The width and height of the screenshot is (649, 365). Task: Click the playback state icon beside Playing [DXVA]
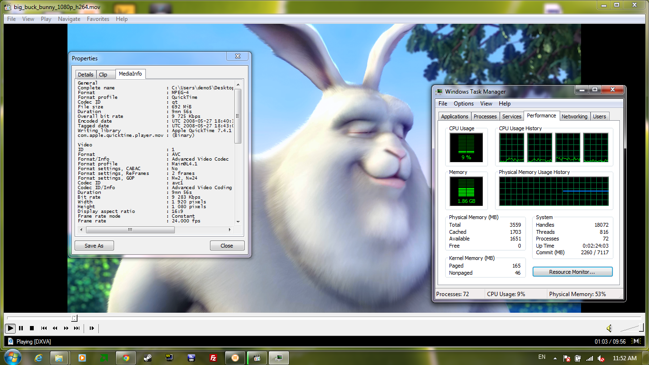point(10,341)
